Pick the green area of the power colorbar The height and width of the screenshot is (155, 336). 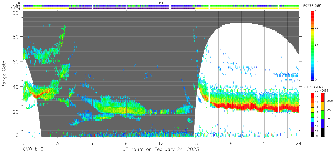312,46
